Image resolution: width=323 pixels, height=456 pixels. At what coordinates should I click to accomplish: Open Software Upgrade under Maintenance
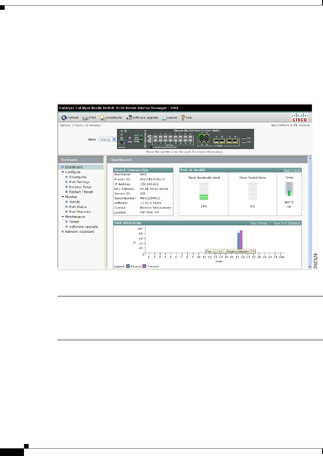84,227
